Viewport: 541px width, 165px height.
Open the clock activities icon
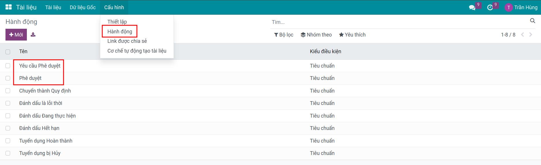click(490, 7)
